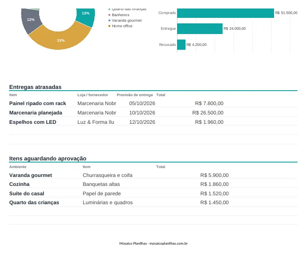Select the Cozinha row label
Image resolution: width=306 pixels, height=254 pixels.
[x=19, y=184]
